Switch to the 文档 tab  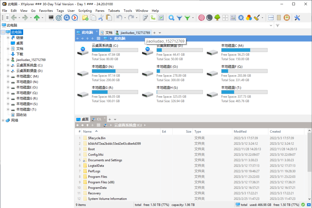click(107, 33)
